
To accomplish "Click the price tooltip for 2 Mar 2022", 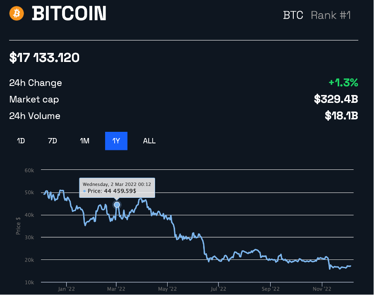I will [117, 188].
